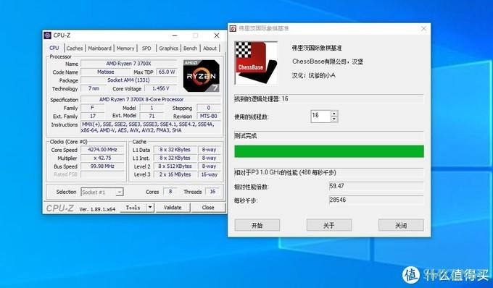Image resolution: width=493 pixels, height=288 pixels.
Task: Open the Graphics tab
Action: tap(168, 48)
